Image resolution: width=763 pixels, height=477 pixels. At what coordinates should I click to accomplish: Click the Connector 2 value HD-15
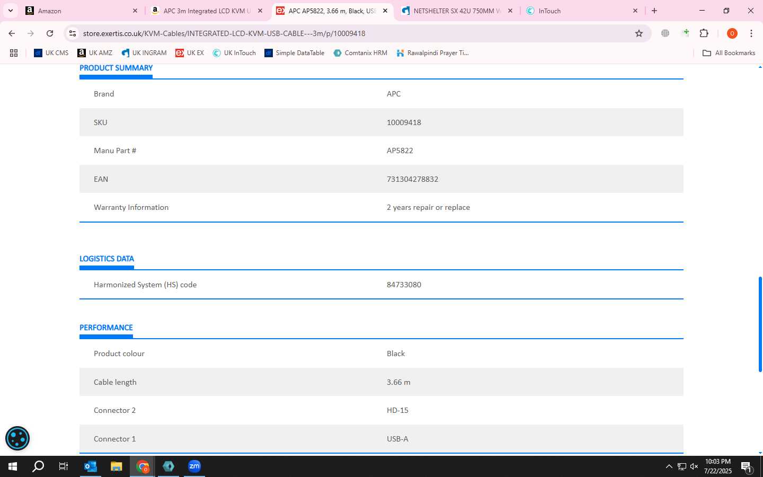397,410
